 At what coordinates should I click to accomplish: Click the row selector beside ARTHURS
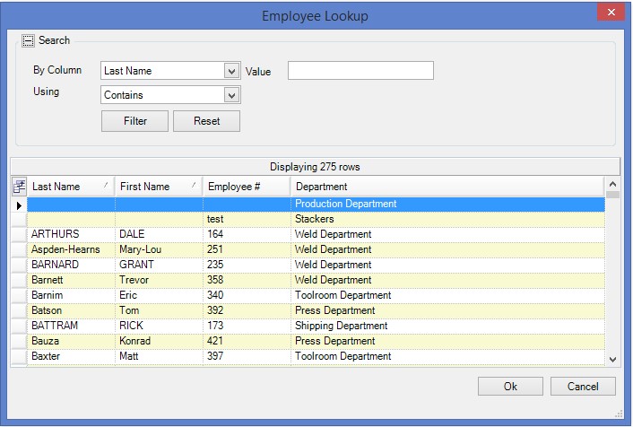(19, 234)
